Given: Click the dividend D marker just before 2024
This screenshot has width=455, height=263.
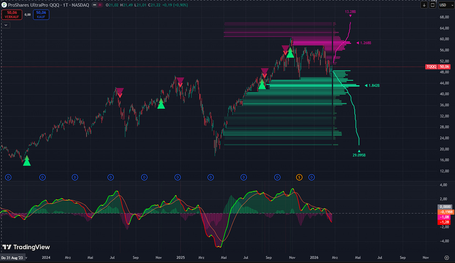Looking at the screenshot, I should tap(42, 177).
